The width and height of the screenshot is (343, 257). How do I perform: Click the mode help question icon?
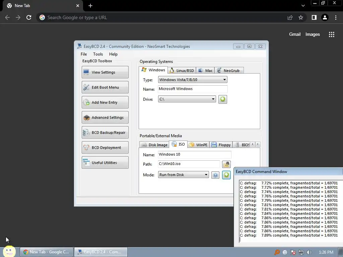click(x=215, y=175)
